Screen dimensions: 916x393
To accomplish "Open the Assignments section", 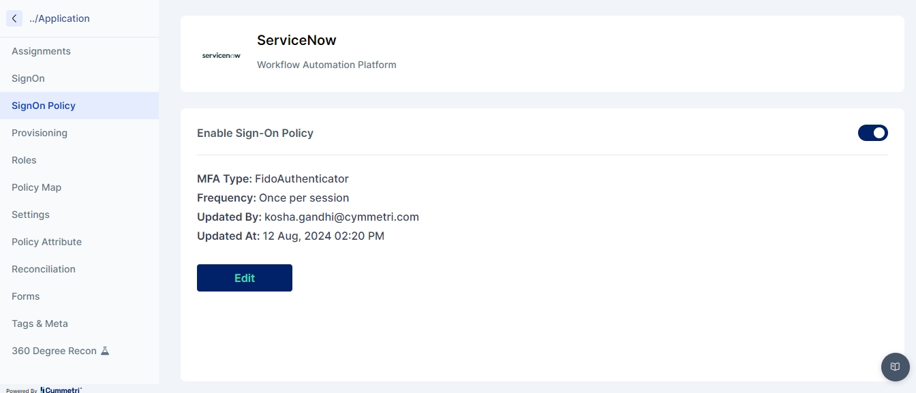I will [41, 51].
